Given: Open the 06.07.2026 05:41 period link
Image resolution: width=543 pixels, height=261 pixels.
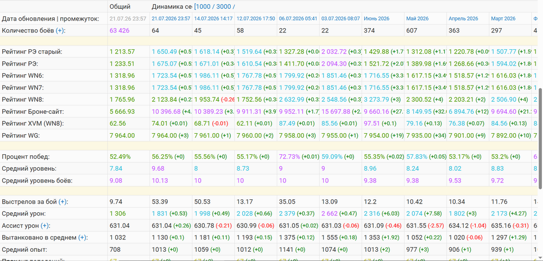Looking at the screenshot, I should 298,18.
